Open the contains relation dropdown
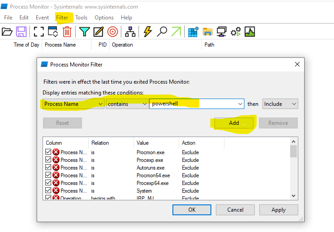The image size is (334, 232). click(127, 104)
